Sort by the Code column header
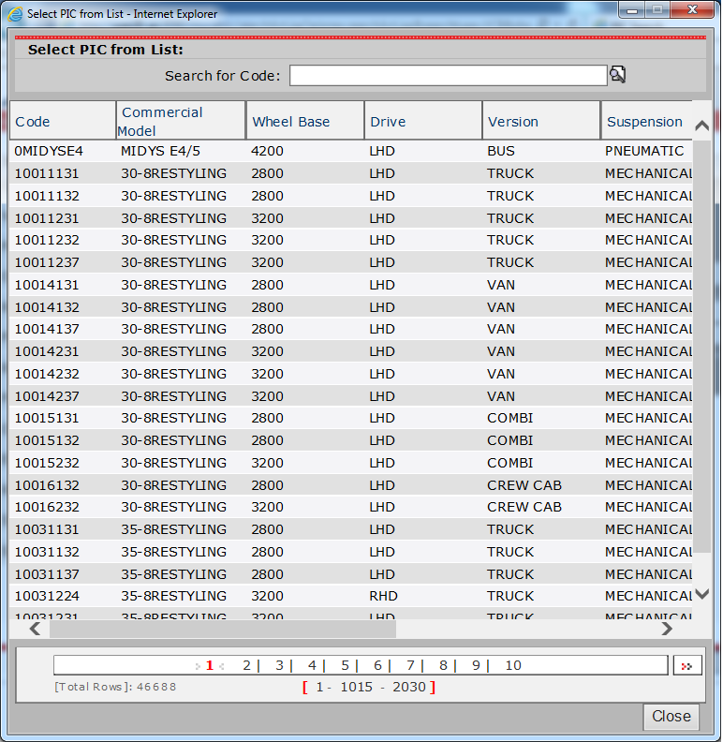The width and height of the screenshot is (723, 742). pos(33,122)
